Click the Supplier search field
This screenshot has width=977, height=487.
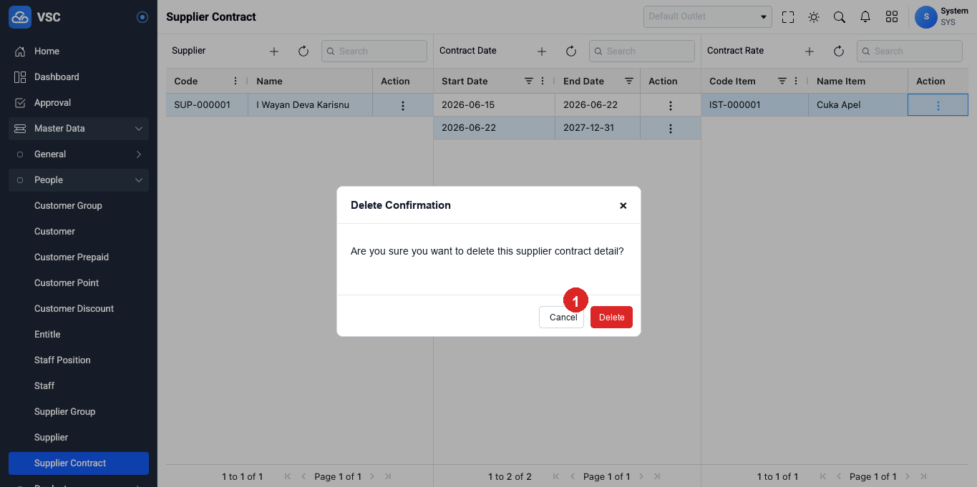tap(374, 51)
